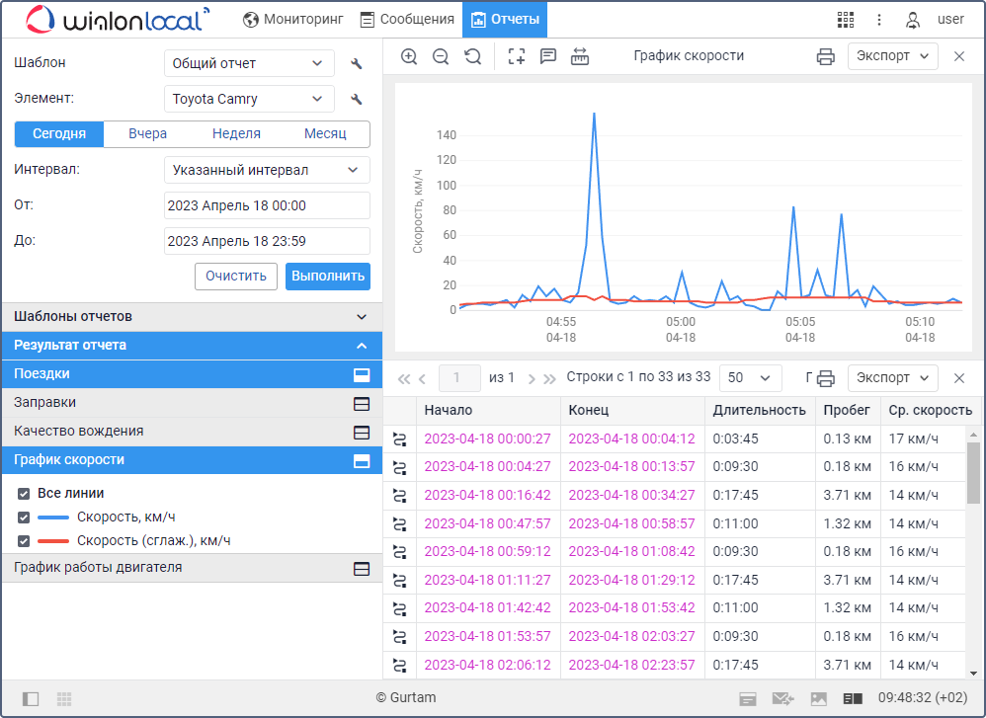Image resolution: width=986 pixels, height=718 pixels.
Task: Open the notifications window icon in footer
Action: (x=748, y=698)
